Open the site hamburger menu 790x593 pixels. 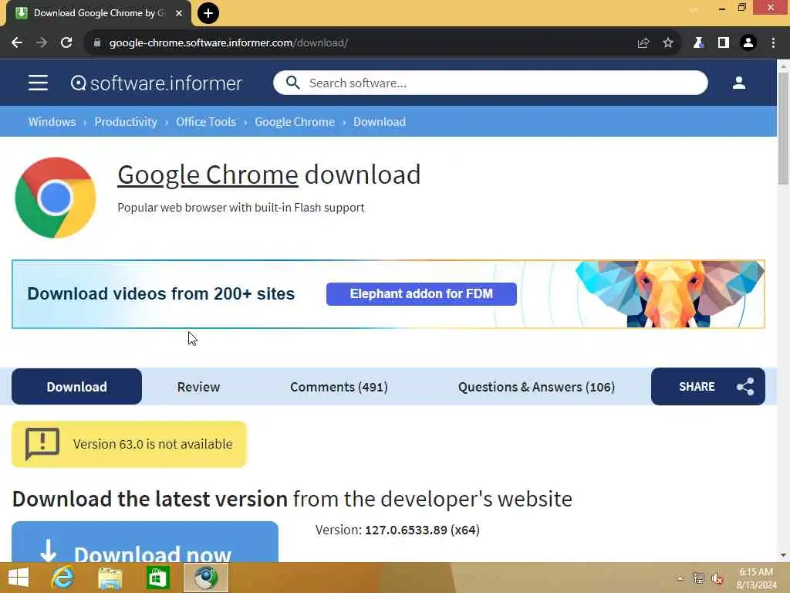39,83
